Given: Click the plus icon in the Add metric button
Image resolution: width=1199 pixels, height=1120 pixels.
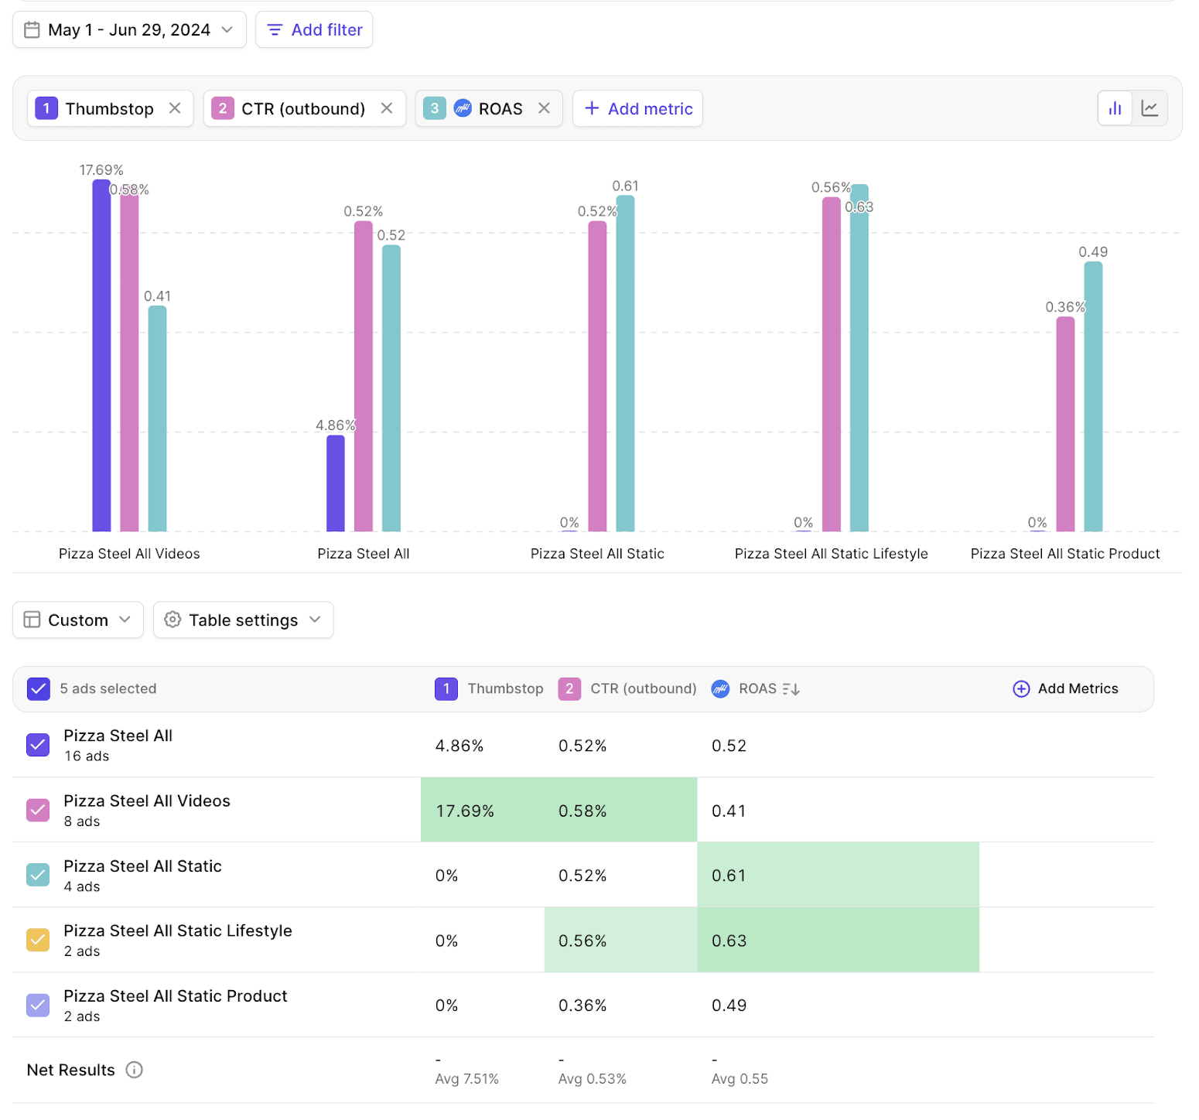Looking at the screenshot, I should [592, 108].
